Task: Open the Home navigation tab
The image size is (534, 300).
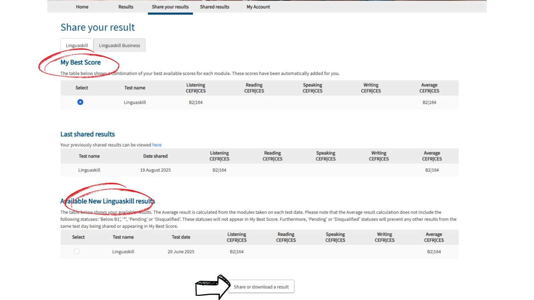Action: pyautogui.click(x=82, y=7)
